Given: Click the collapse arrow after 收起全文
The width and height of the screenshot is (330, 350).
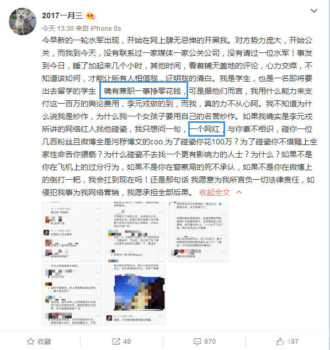Looking at the screenshot, I should [239, 192].
